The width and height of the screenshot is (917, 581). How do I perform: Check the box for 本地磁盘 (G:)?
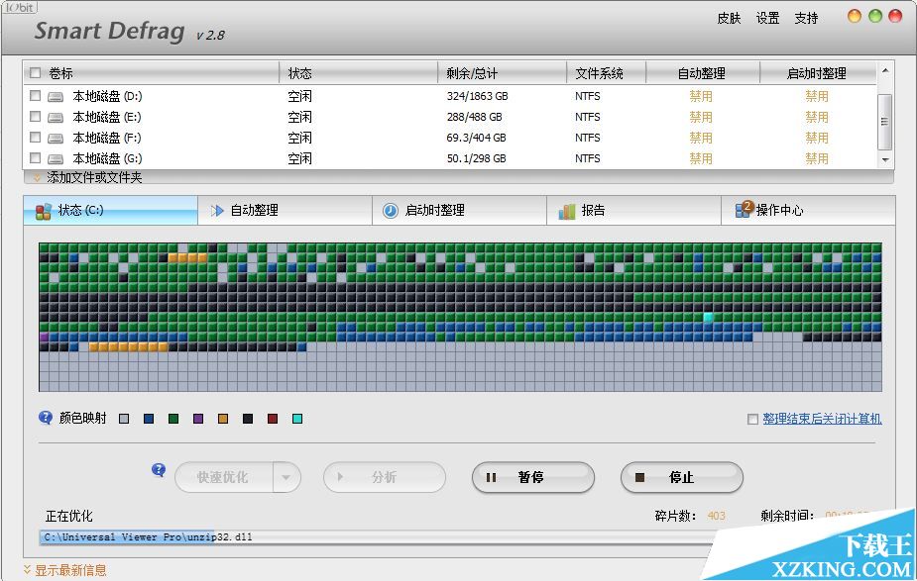[35, 157]
